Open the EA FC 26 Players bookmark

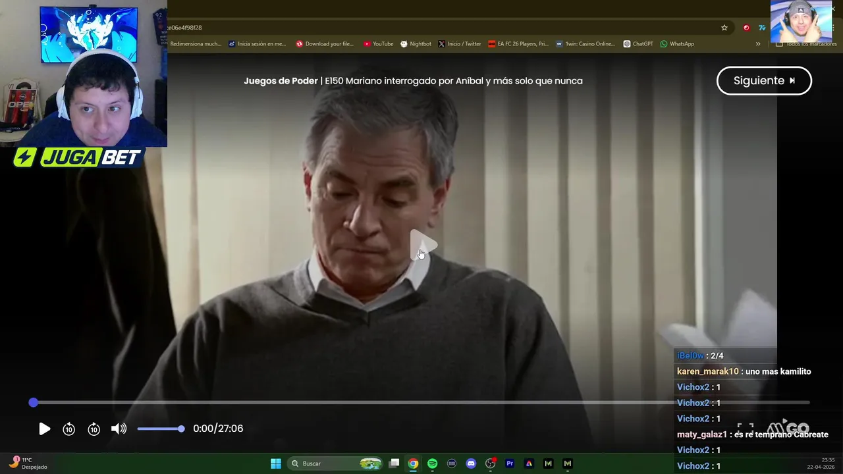click(518, 44)
